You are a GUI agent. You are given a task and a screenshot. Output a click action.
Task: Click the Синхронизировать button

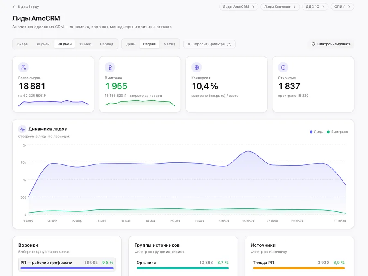coord(331,44)
